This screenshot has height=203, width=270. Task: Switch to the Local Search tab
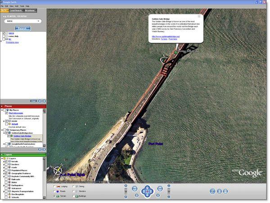(16, 11)
